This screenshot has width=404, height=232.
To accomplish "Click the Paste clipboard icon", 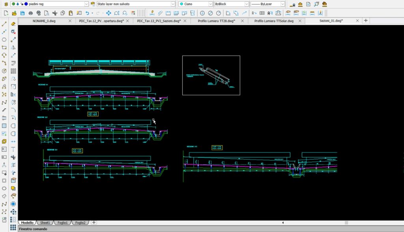I will 71,13.
